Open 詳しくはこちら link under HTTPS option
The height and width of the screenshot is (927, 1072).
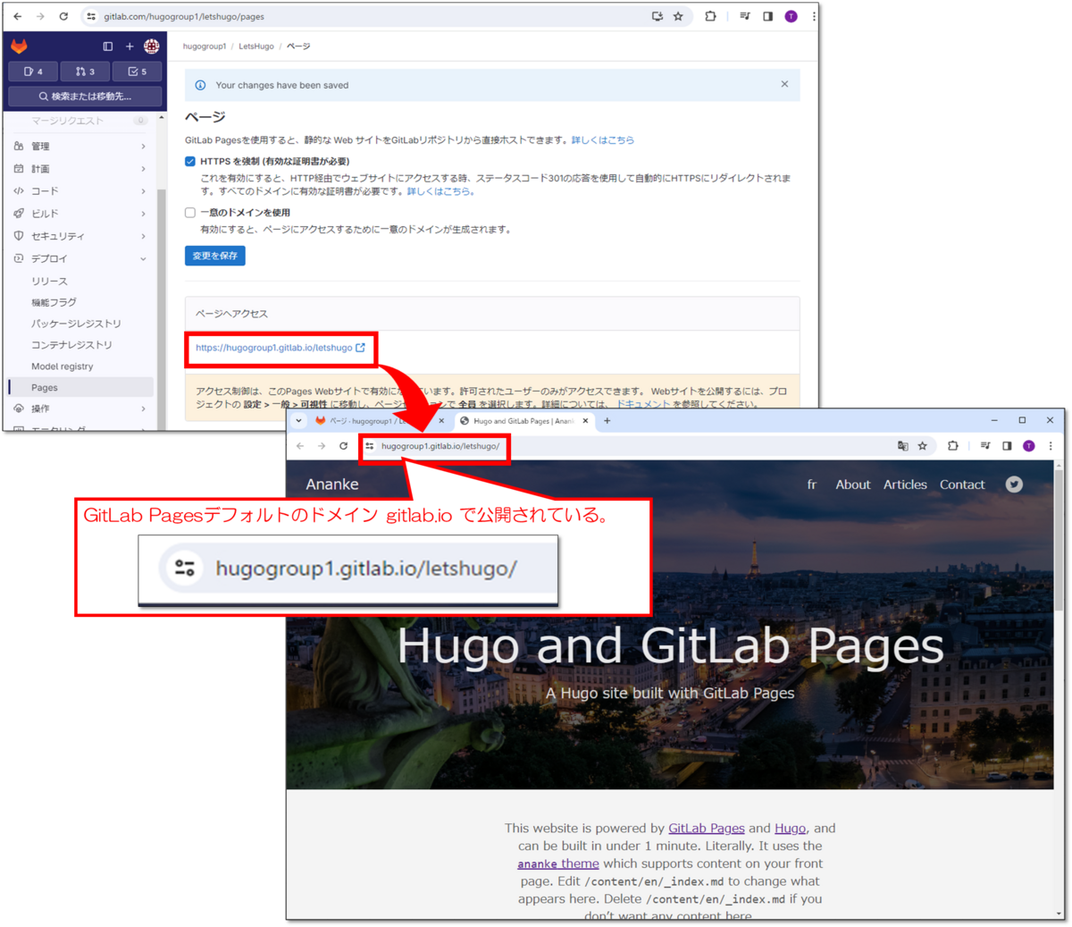pyautogui.click(x=439, y=191)
